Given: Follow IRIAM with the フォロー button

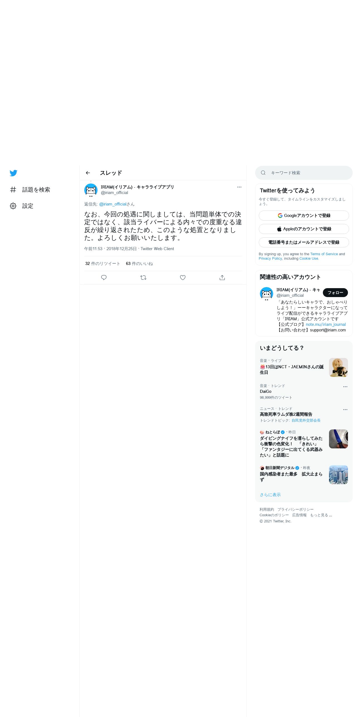Looking at the screenshot, I should (335, 293).
